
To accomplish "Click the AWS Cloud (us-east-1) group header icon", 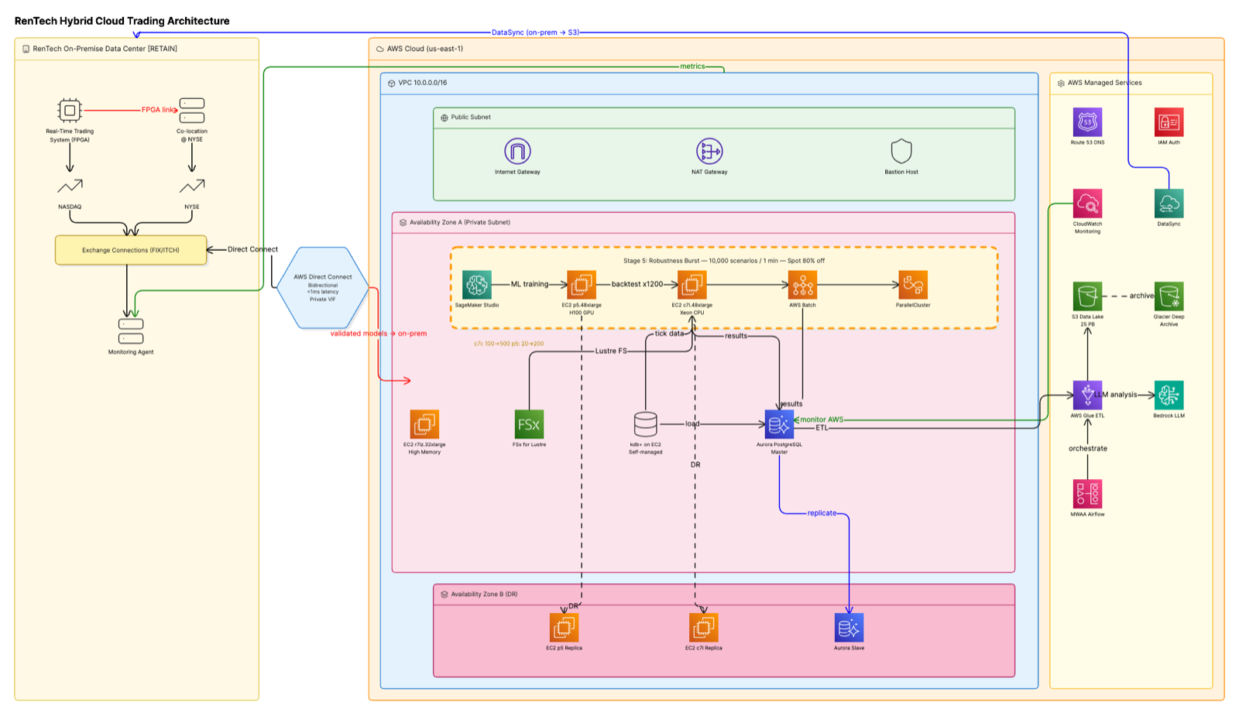I will (380, 49).
